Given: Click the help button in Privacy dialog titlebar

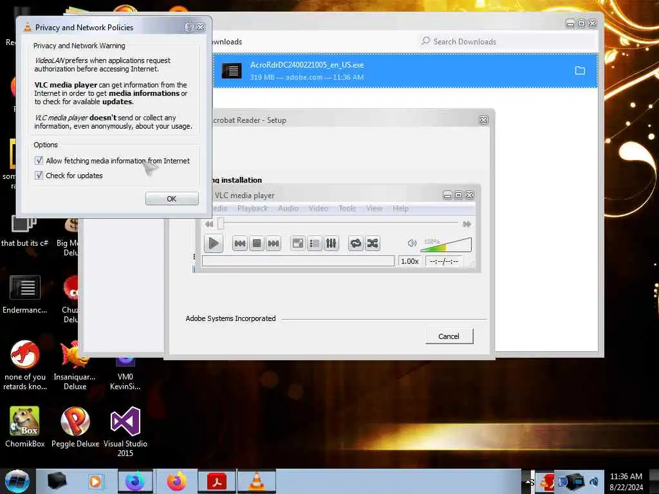Looking at the screenshot, I should [x=190, y=27].
